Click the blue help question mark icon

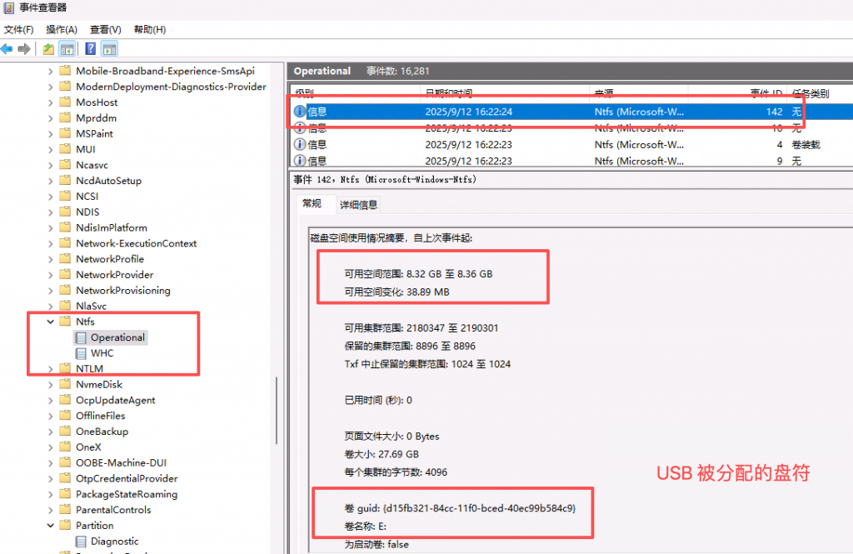tap(91, 49)
